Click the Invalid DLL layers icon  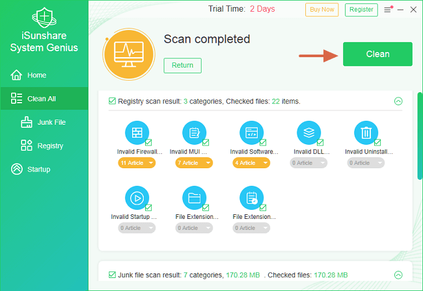pyautogui.click(x=309, y=133)
